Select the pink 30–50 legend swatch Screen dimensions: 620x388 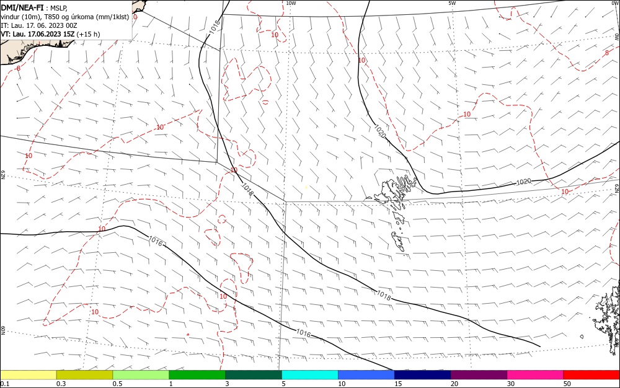click(535, 375)
